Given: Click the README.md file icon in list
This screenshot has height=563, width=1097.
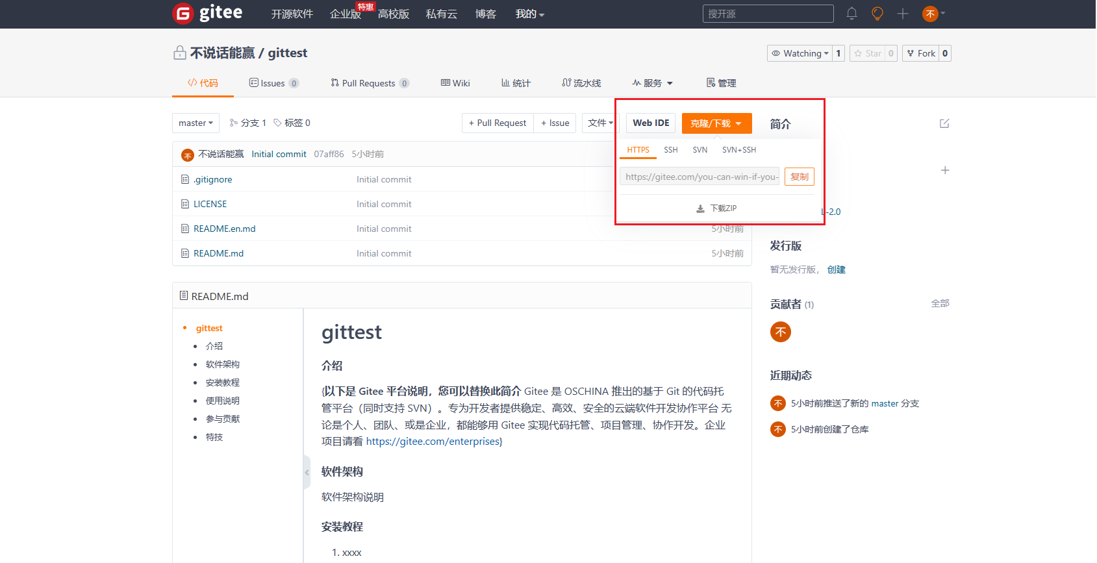Looking at the screenshot, I should (x=185, y=253).
